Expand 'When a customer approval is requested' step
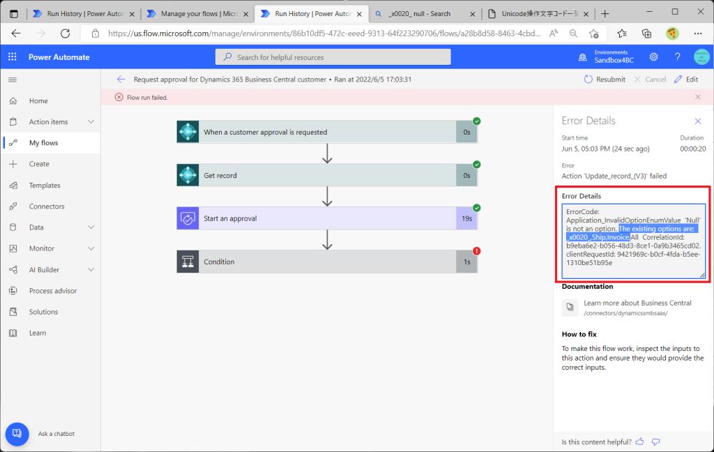Image resolution: width=714 pixels, height=452 pixels. click(327, 132)
